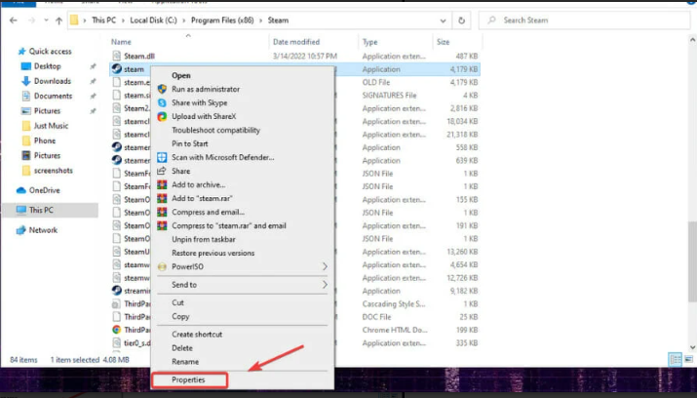Sort by the Size column header
The width and height of the screenshot is (697, 398).
(x=443, y=42)
